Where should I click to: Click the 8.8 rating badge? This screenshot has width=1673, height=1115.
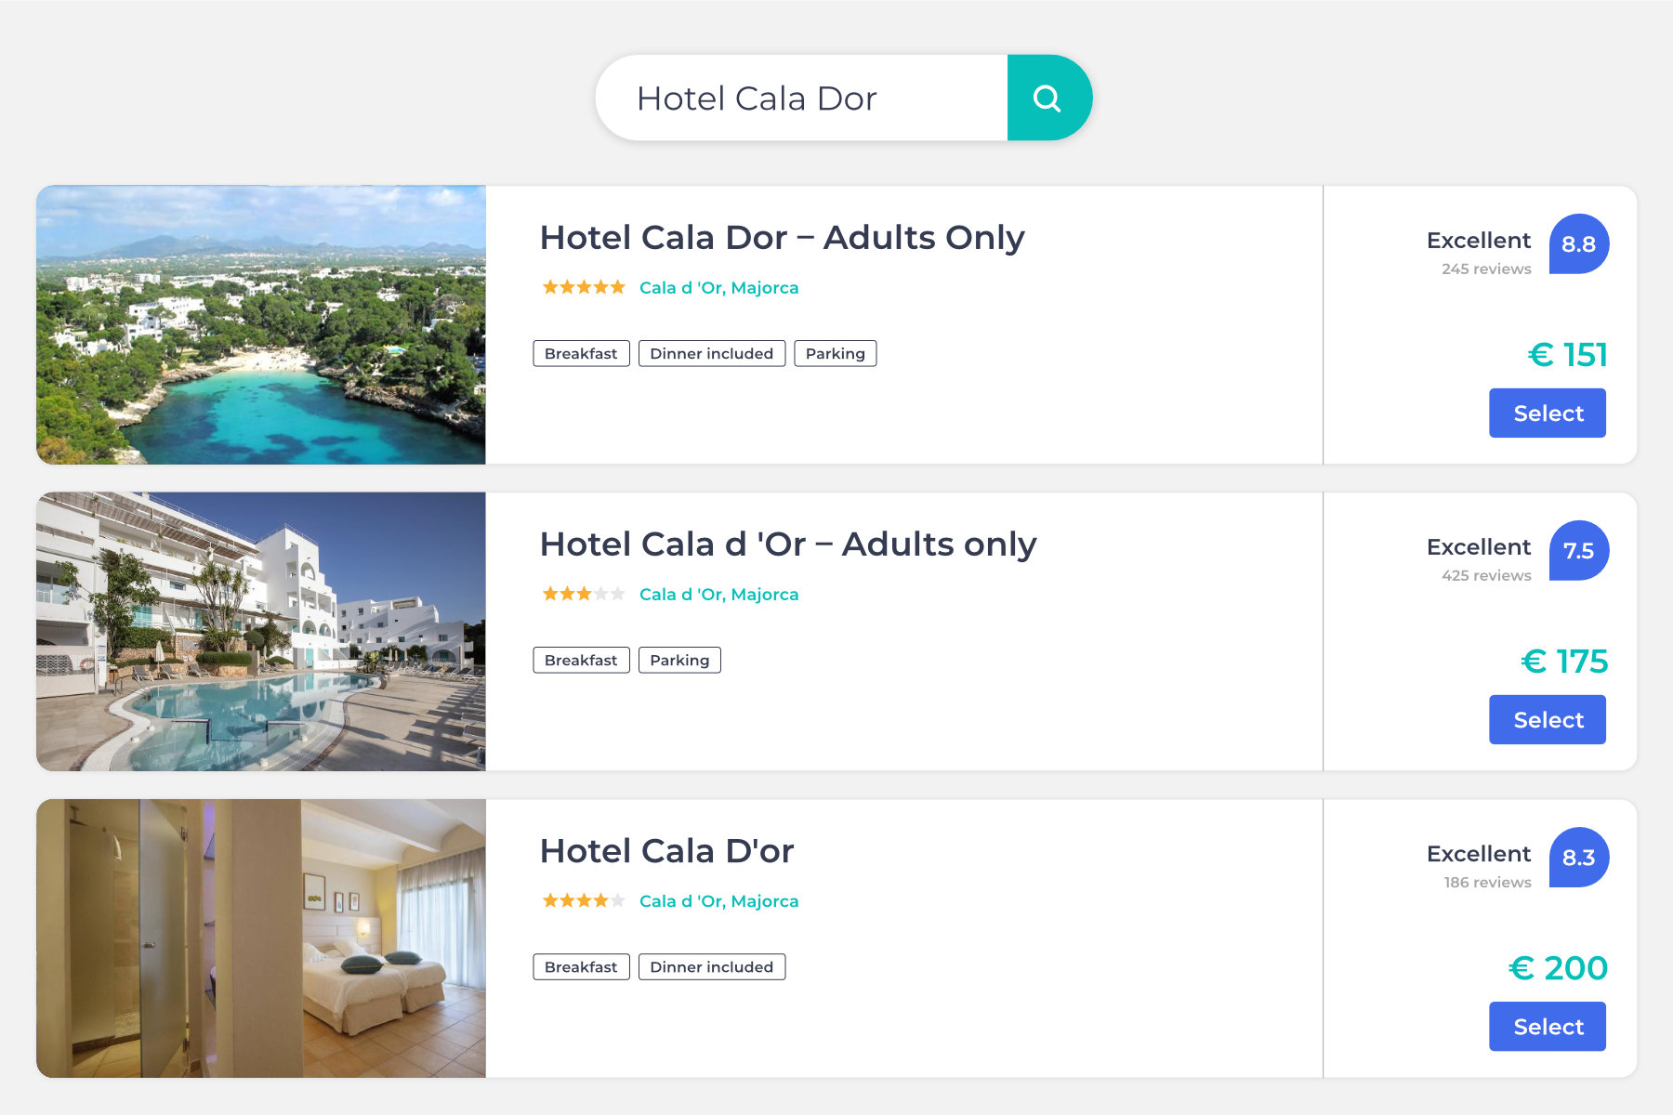pos(1578,244)
